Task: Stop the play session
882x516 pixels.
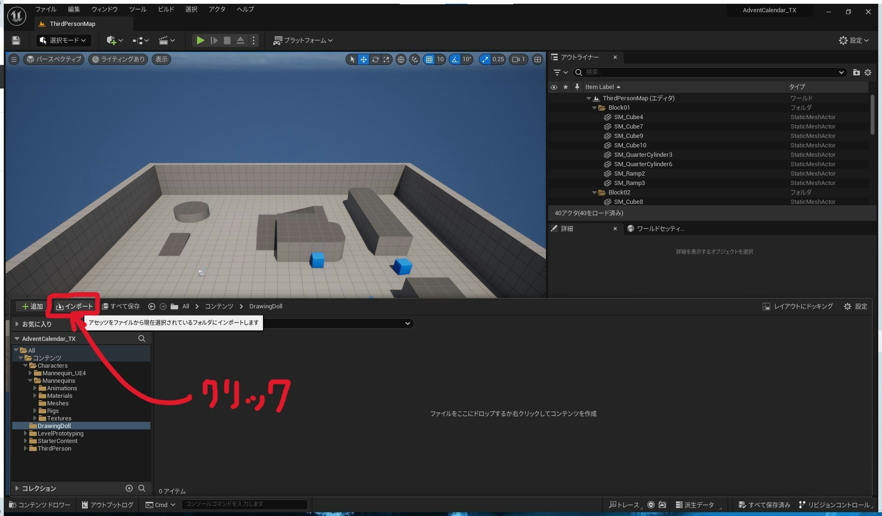Action: pos(227,40)
